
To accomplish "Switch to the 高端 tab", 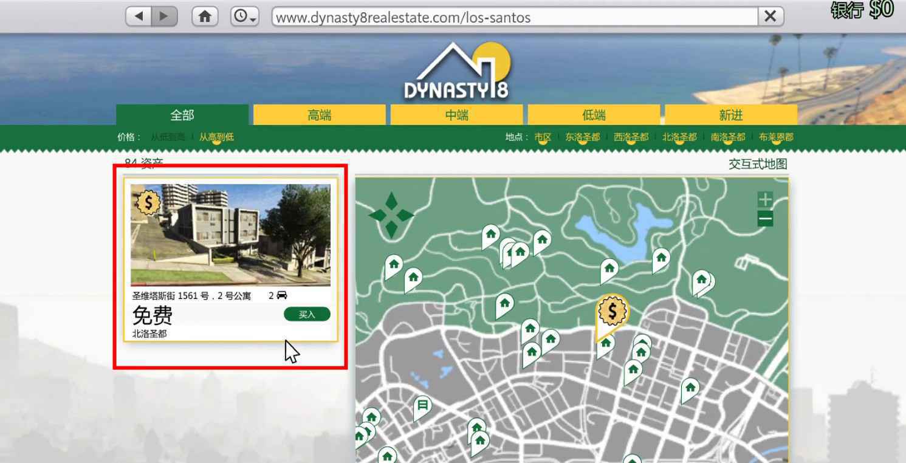I will (320, 115).
